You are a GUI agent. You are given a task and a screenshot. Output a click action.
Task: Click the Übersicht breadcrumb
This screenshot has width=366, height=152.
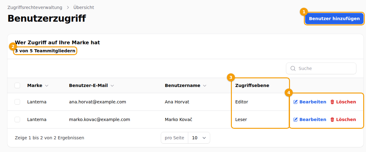(84, 7)
